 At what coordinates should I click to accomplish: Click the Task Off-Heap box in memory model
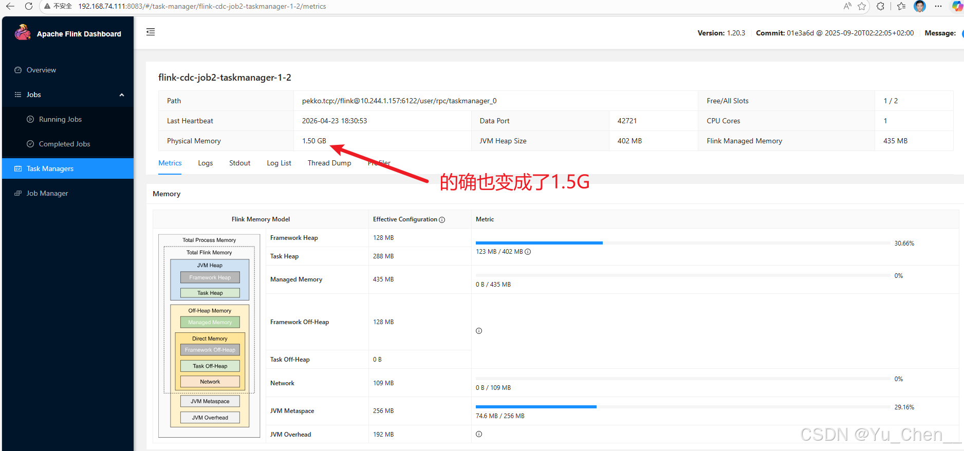coord(210,366)
